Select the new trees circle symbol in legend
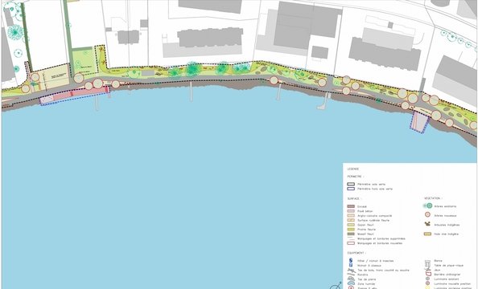 (427, 215)
